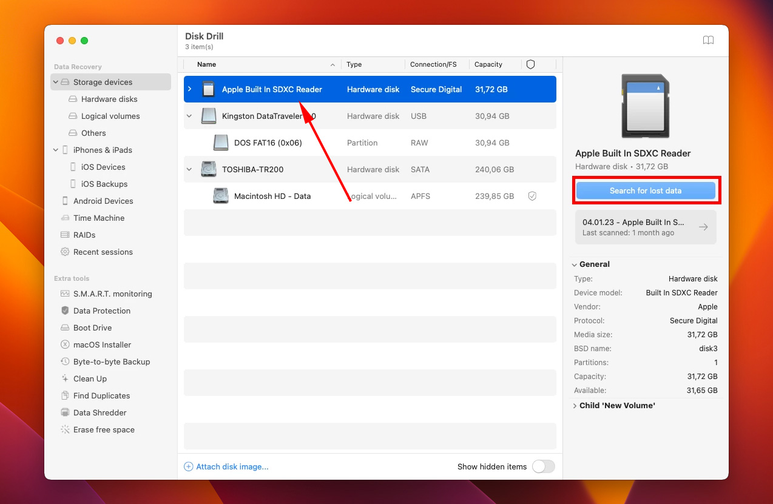
Task: Click the Time Machine icon
Action: pos(65,218)
